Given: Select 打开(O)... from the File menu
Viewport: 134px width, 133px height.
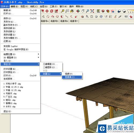Looking at the screenshot, I should point(20,14).
